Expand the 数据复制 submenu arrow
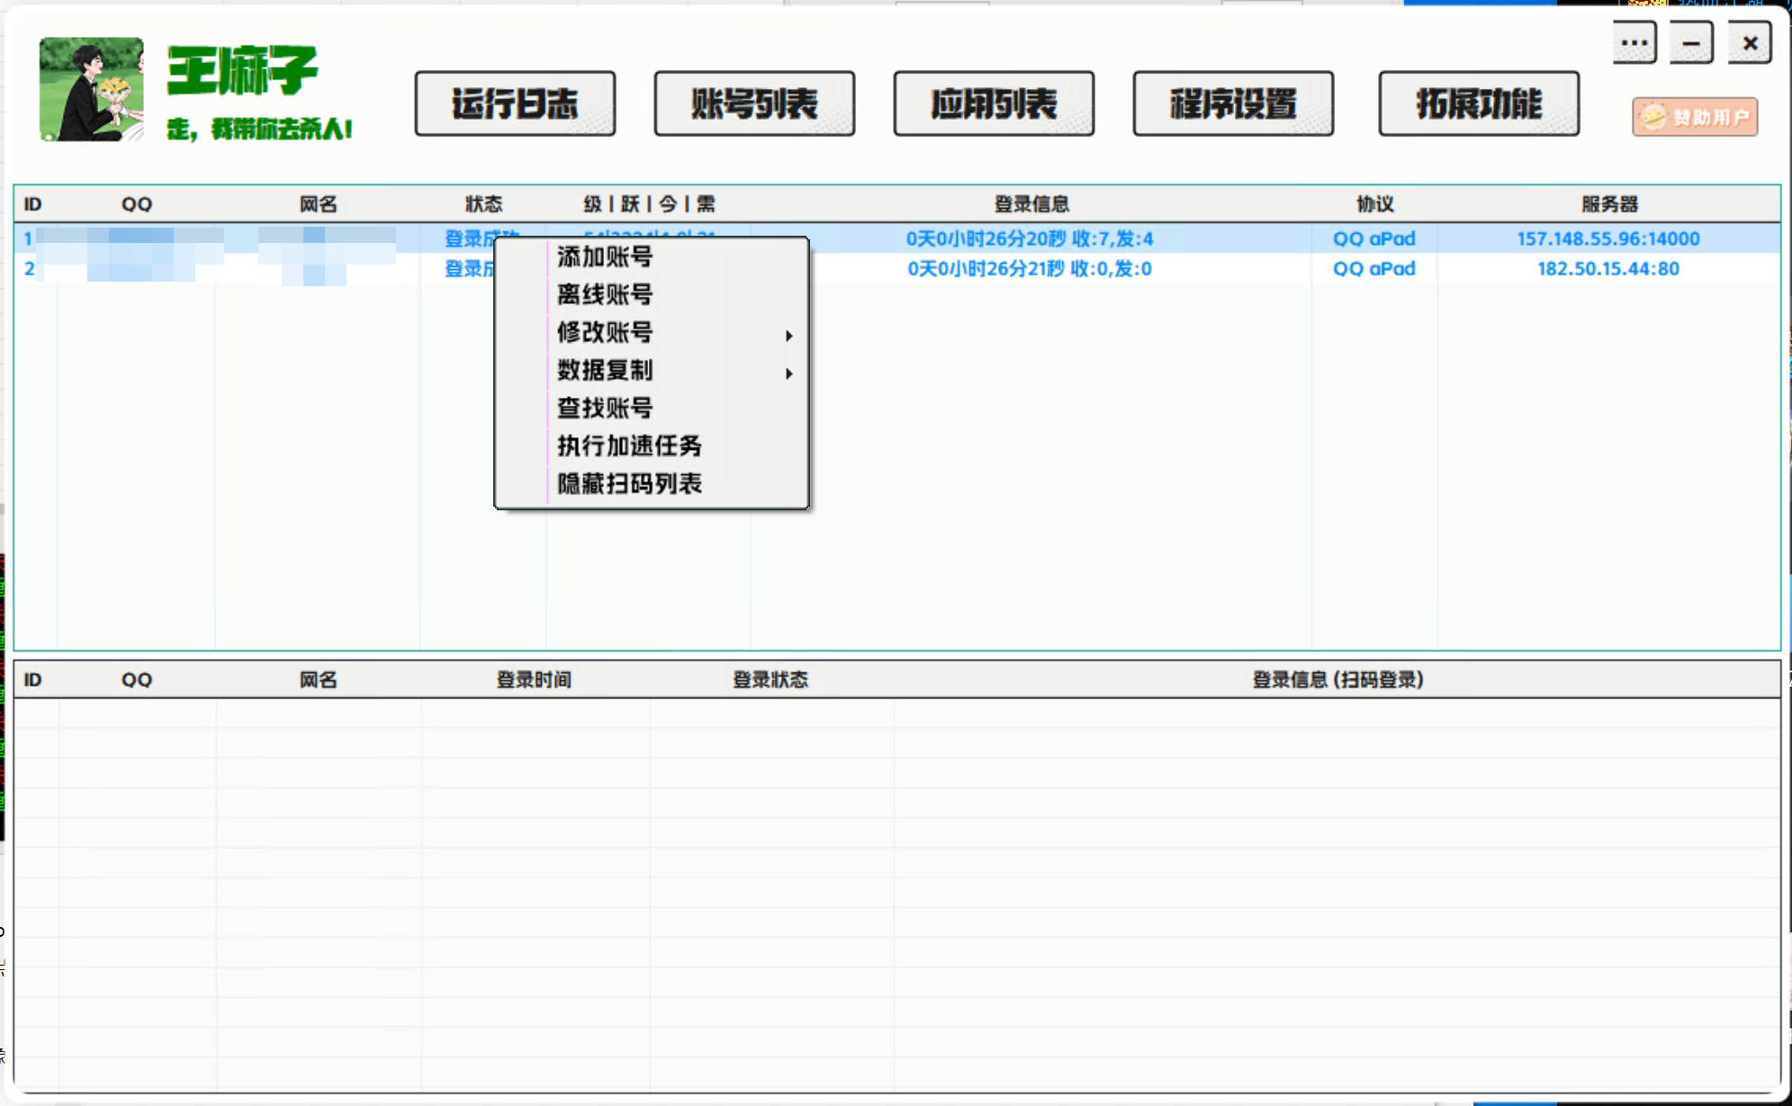This screenshot has width=1792, height=1106. click(788, 373)
